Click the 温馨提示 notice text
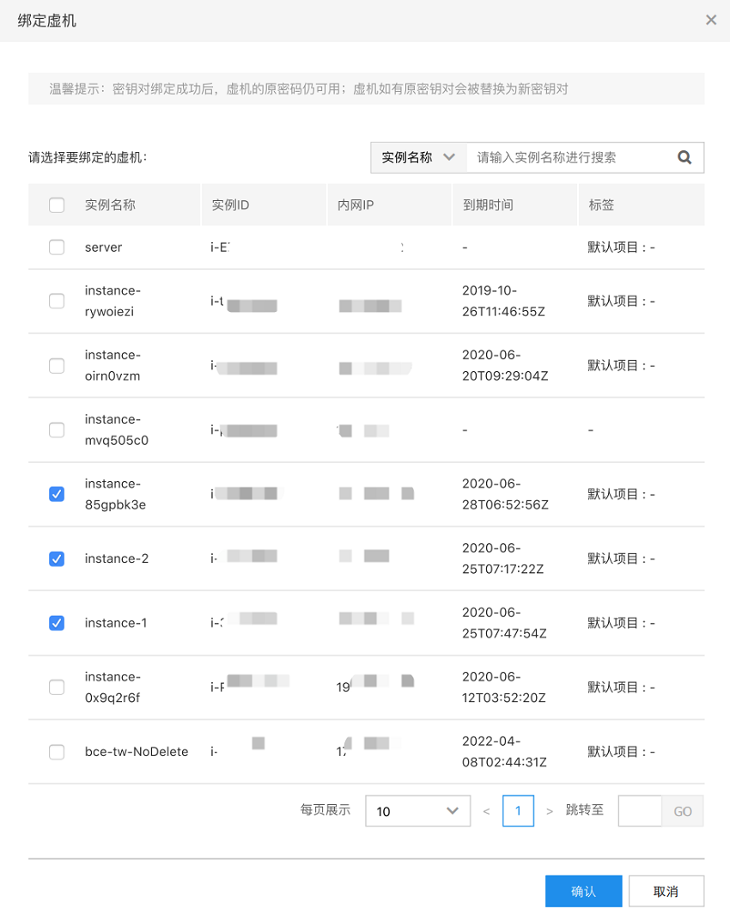730x915 pixels. pyautogui.click(x=308, y=88)
